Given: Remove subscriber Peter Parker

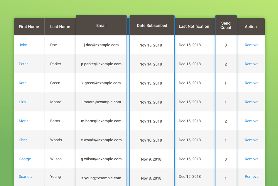Looking at the screenshot, I should tap(252, 64).
